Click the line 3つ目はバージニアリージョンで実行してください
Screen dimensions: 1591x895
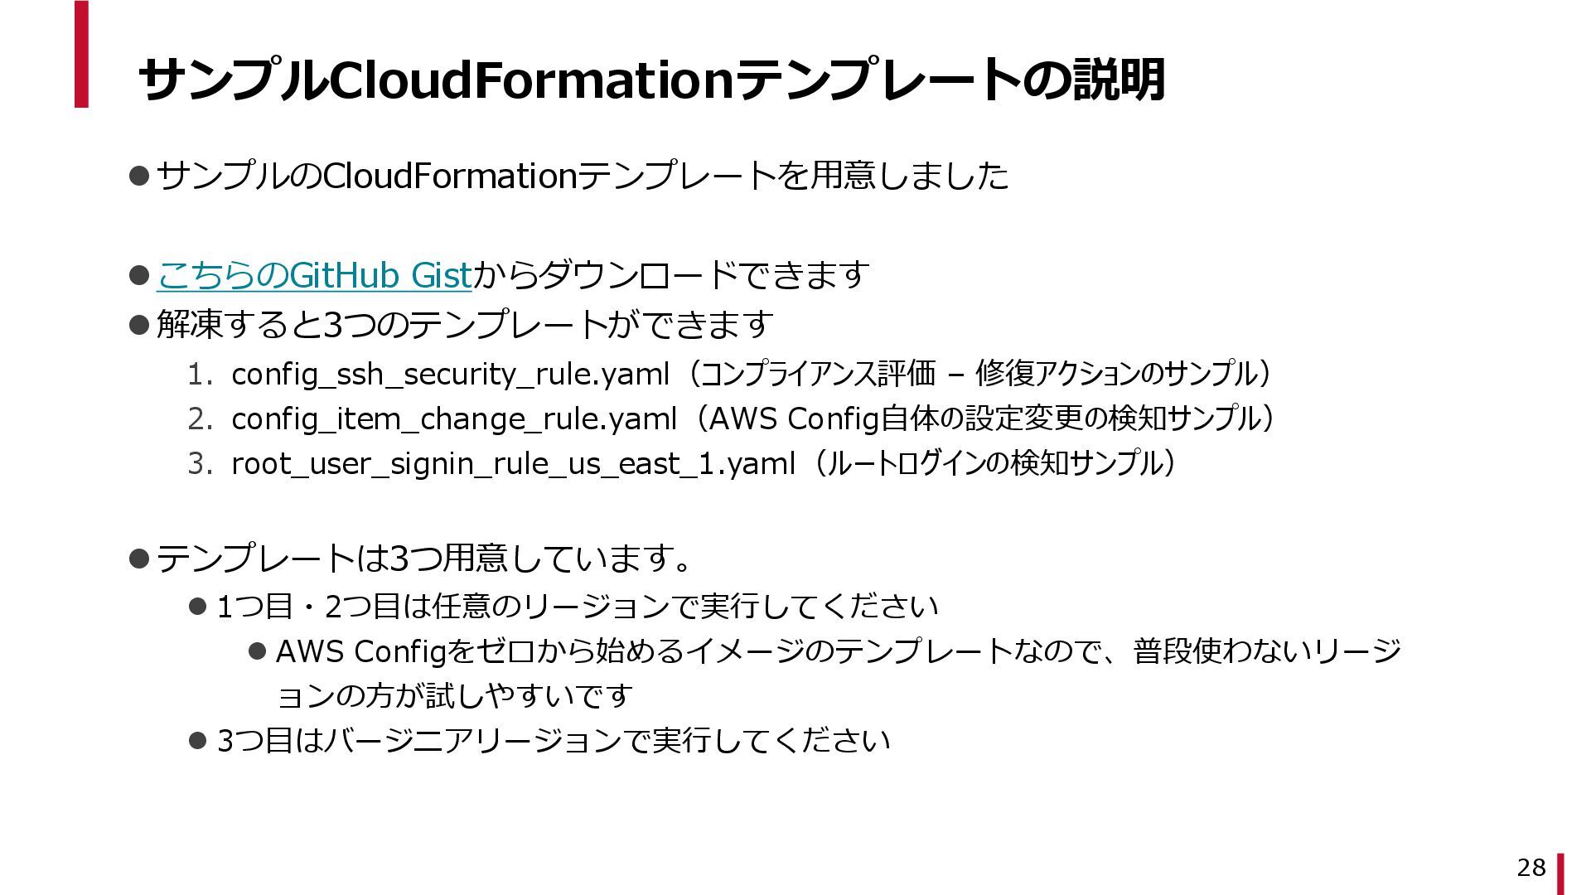[x=554, y=741]
